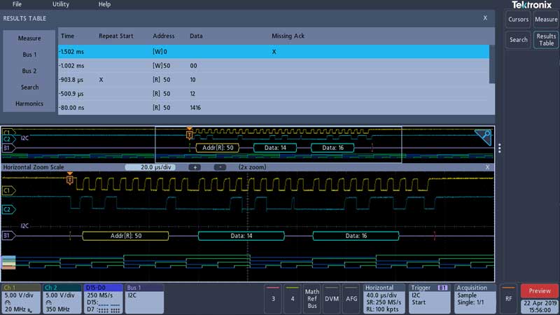Click the trigger position T marker
560x315 pixels.
[69, 180]
